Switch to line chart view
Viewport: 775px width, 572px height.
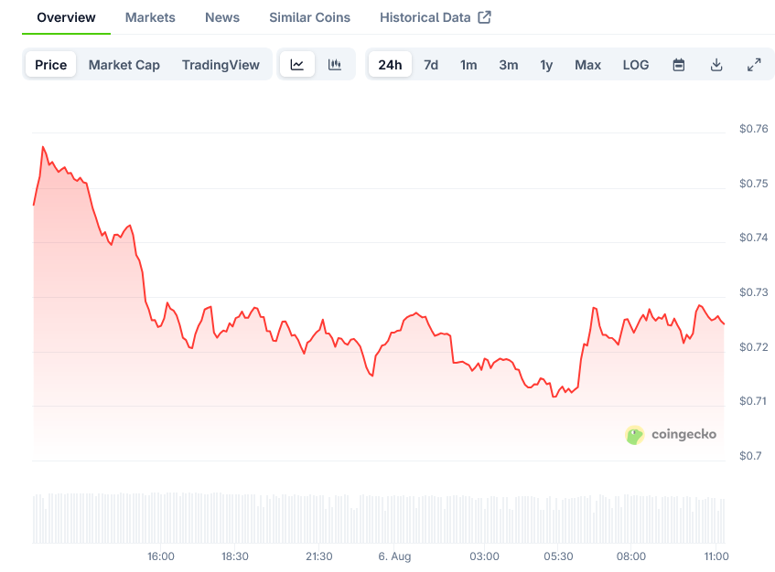point(297,65)
